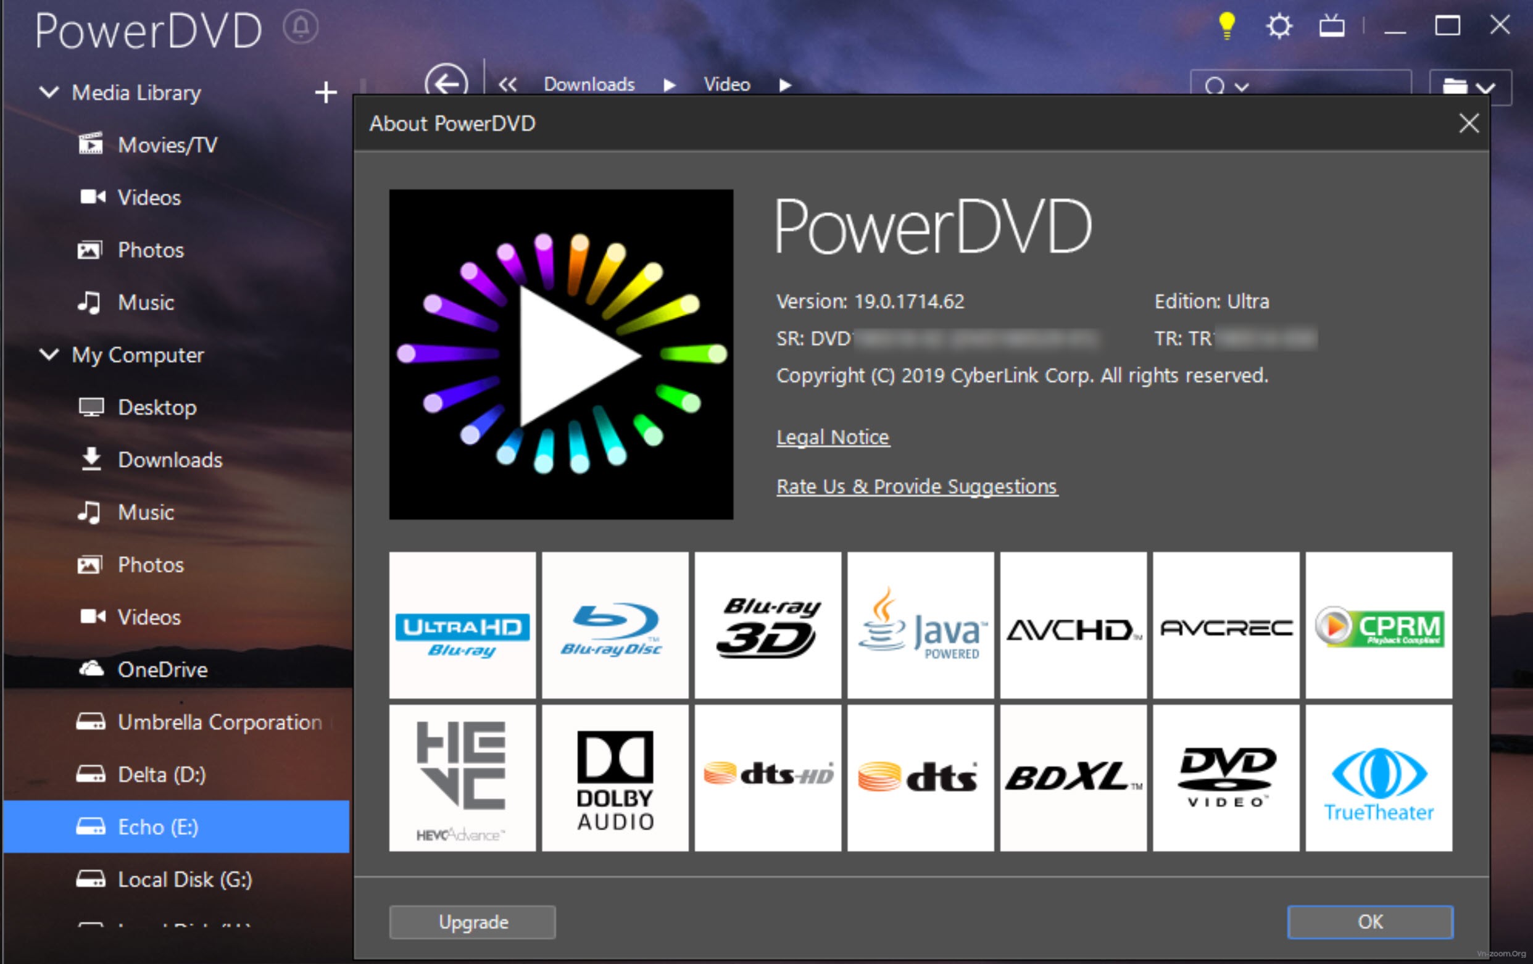
Task: Click the AVCHD logo tile
Action: [1073, 625]
